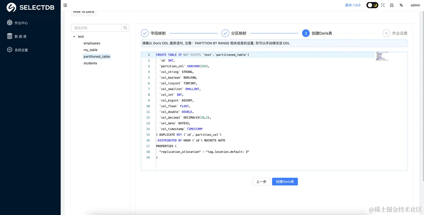Viewport: 424px width, 215px height.
Task: Select the test database node
Action: click(x=81, y=37)
